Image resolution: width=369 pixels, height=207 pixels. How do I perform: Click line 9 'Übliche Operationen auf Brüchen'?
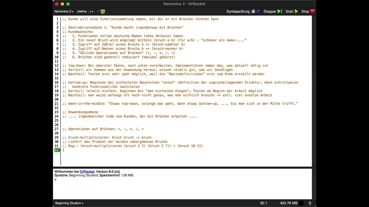click(x=119, y=53)
